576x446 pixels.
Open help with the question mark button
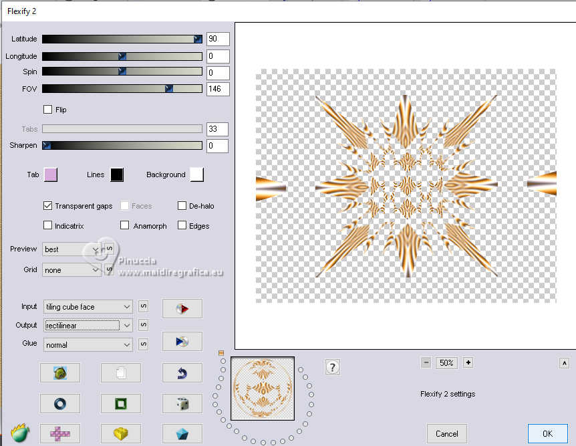point(333,367)
